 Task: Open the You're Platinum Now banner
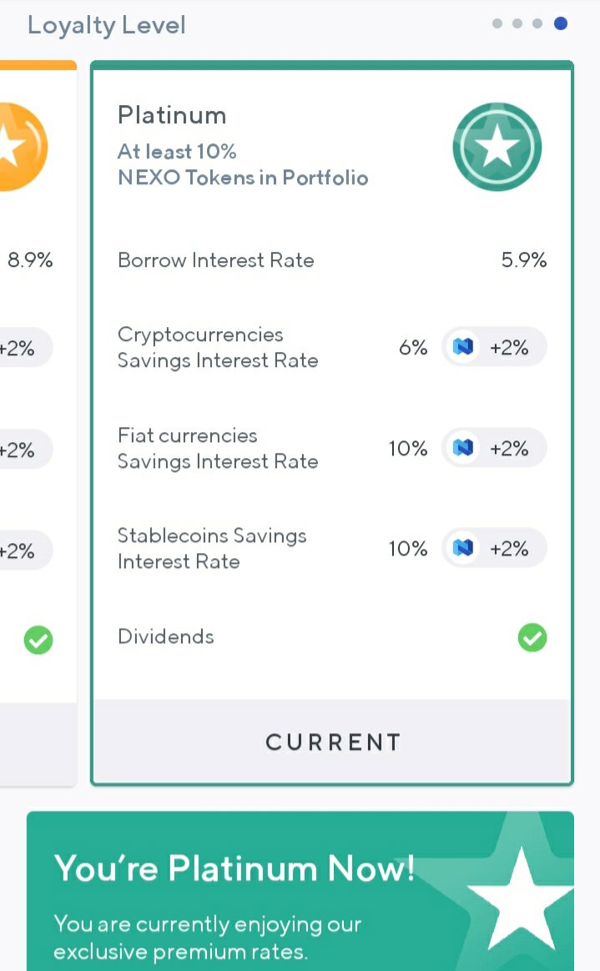point(300,891)
